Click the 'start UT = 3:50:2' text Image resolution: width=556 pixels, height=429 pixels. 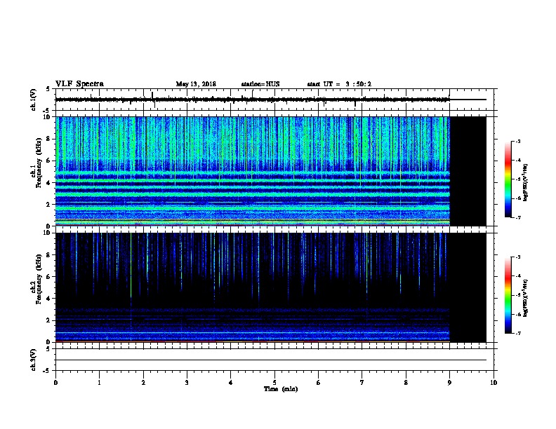pos(339,84)
